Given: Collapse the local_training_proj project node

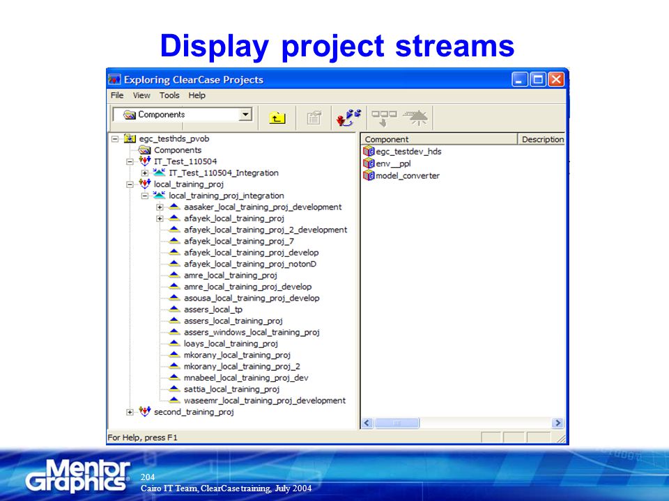Looking at the screenshot, I should [130, 184].
